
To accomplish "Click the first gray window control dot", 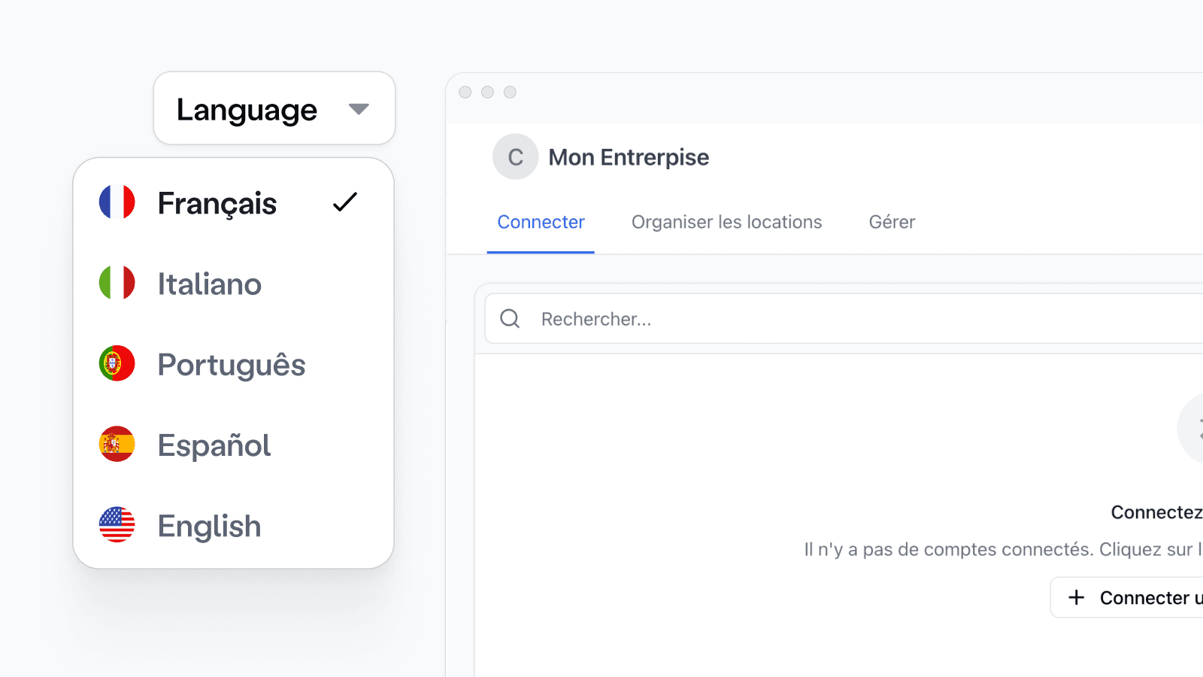I will point(465,92).
